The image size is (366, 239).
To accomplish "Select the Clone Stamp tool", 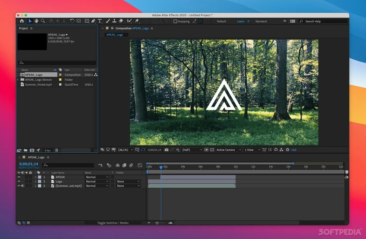I will click(x=114, y=21).
